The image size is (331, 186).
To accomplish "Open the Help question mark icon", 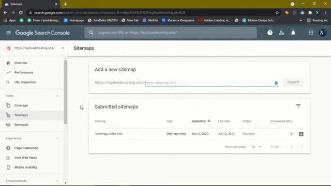I will [270, 33].
